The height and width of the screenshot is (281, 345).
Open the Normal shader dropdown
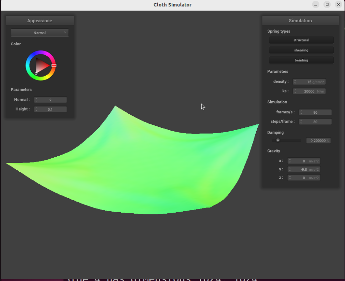pos(40,33)
